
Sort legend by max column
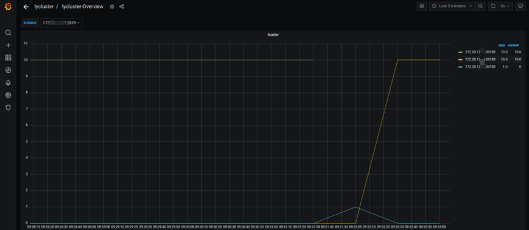tap(501, 45)
